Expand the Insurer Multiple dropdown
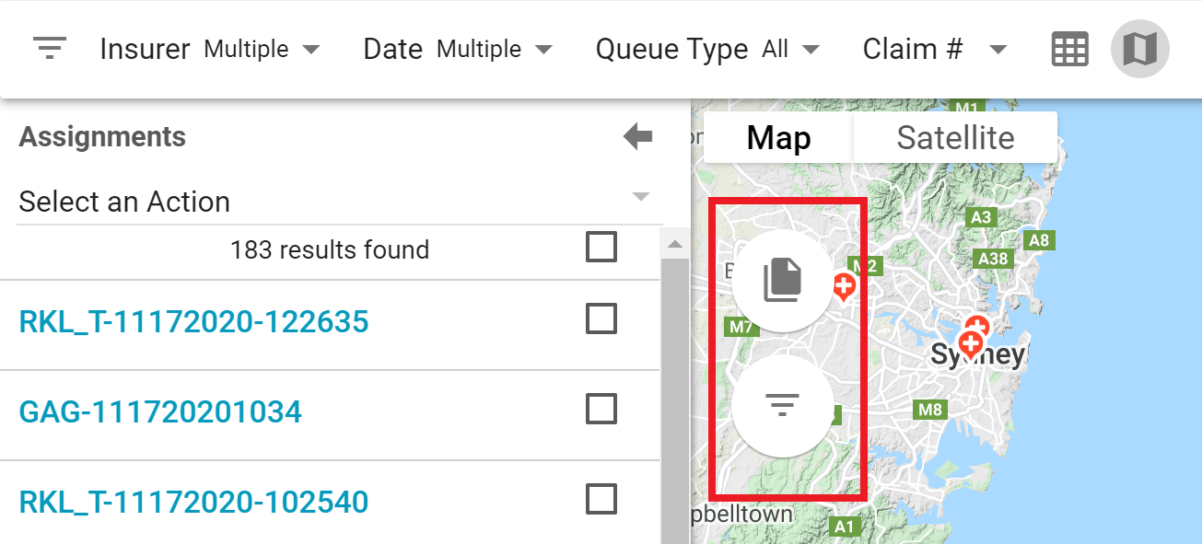 (263, 49)
